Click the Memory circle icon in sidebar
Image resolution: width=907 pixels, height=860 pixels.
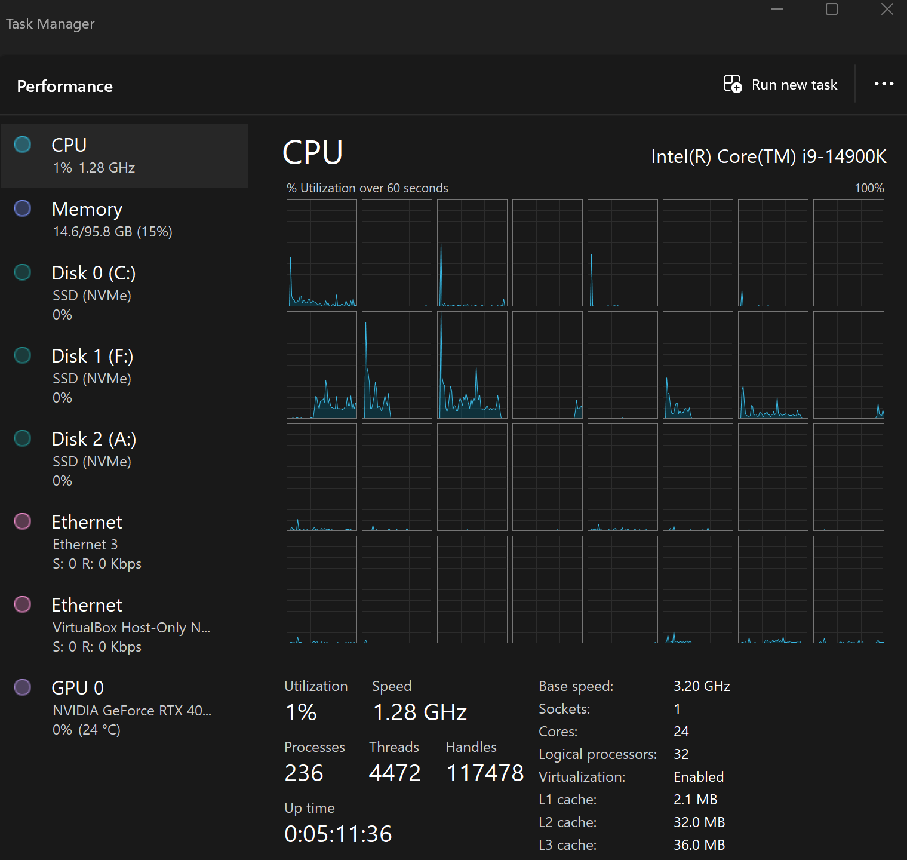click(23, 208)
